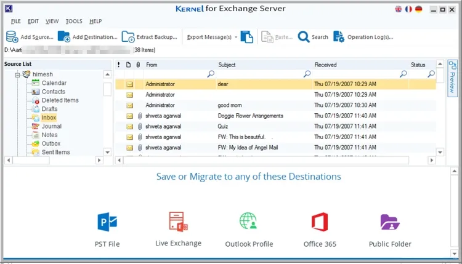Select the Inbox folder

point(49,118)
